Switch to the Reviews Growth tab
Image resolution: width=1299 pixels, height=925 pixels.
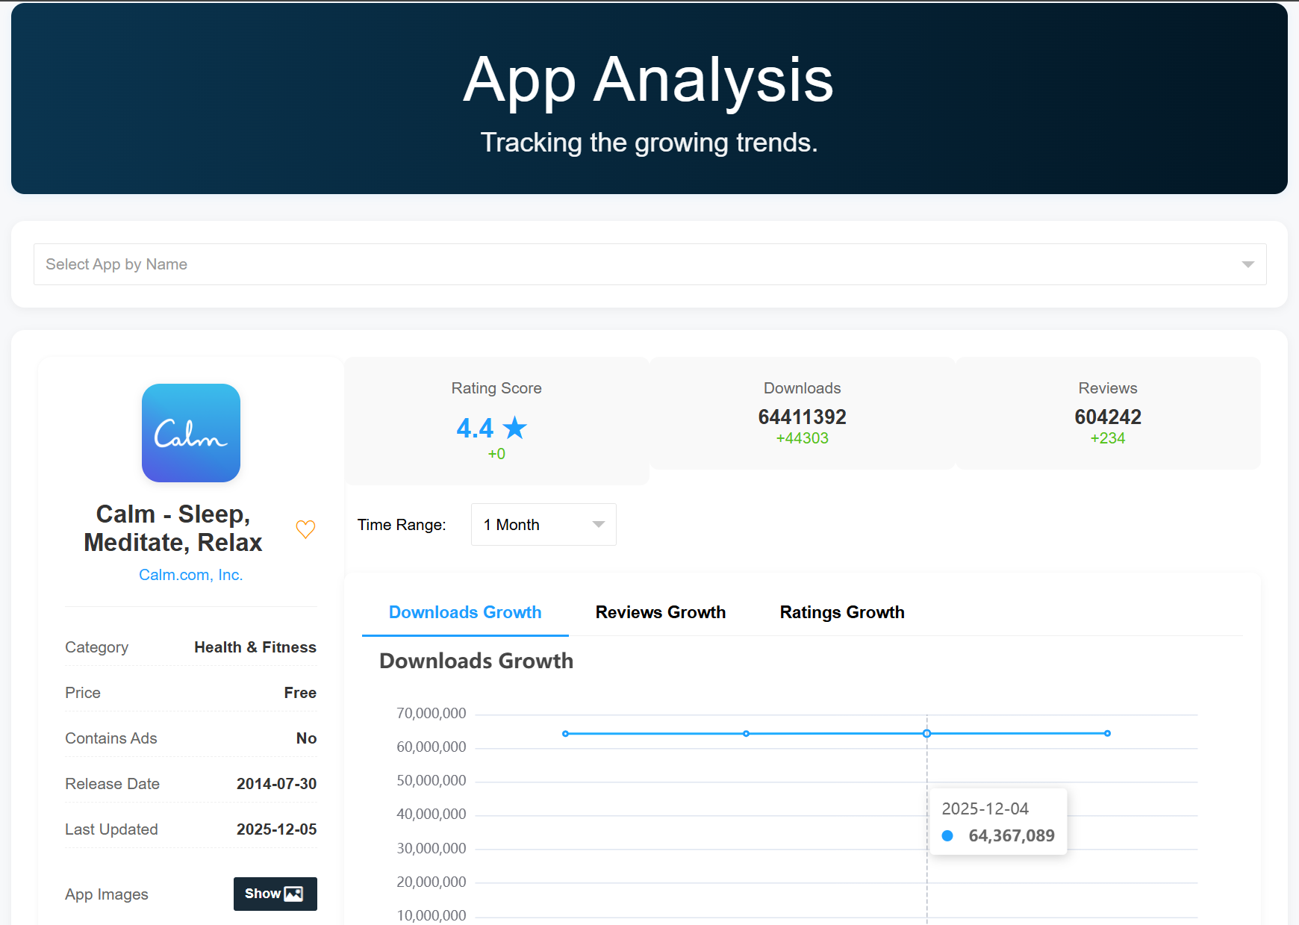pyautogui.click(x=660, y=612)
